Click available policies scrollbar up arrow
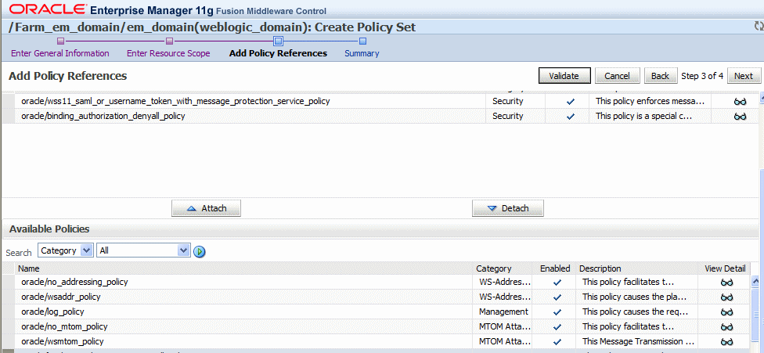 (x=755, y=281)
